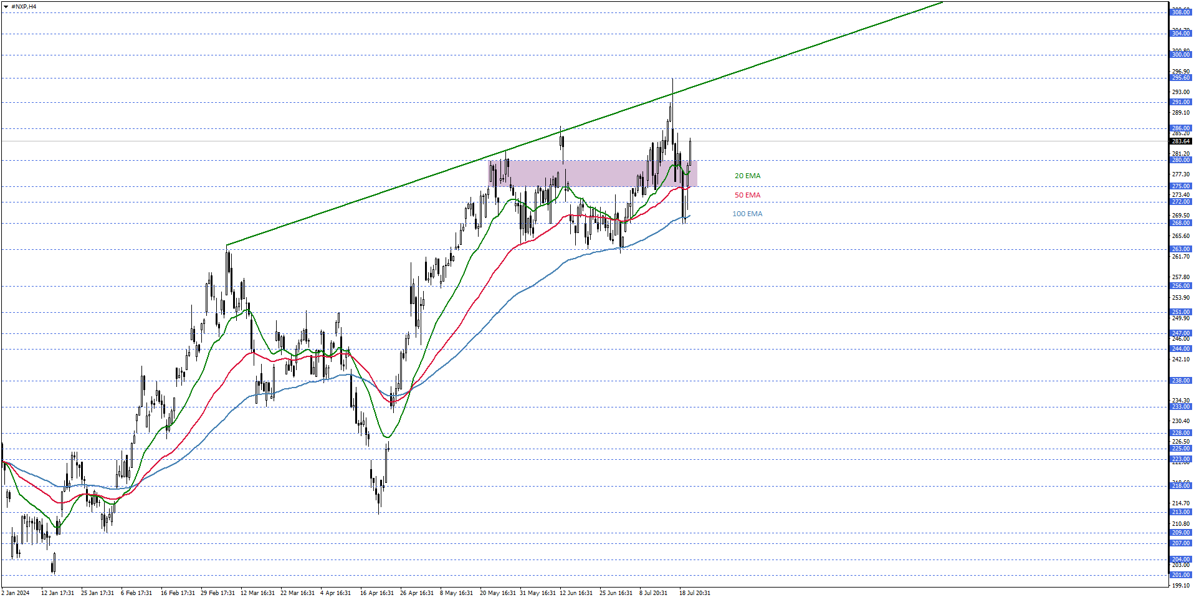This screenshot has width=1194, height=600.
Task: Click the 275.00 level price tag
Action: click(1181, 186)
